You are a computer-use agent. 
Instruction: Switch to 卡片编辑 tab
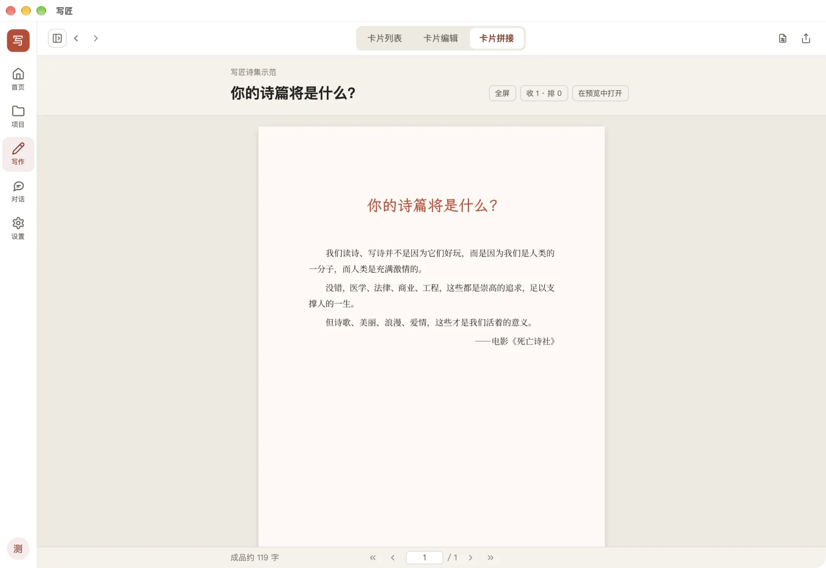click(x=441, y=39)
